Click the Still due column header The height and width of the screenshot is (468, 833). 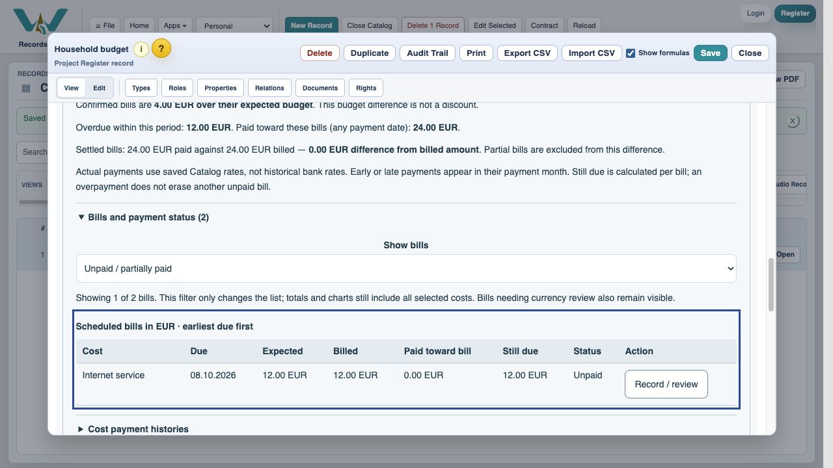pyautogui.click(x=520, y=351)
